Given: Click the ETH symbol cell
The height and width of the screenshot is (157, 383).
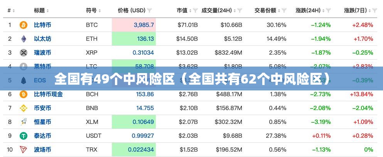Looking at the screenshot, I should coord(91,39).
